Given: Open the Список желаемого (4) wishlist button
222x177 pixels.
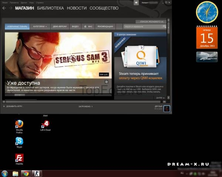Looking at the screenshot, I should pyautogui.click(x=151, y=22).
